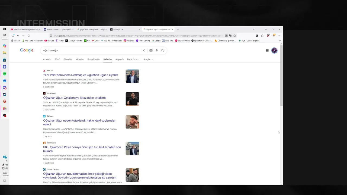Select the AI Modu search tab
347x195 pixels.
(47, 59)
